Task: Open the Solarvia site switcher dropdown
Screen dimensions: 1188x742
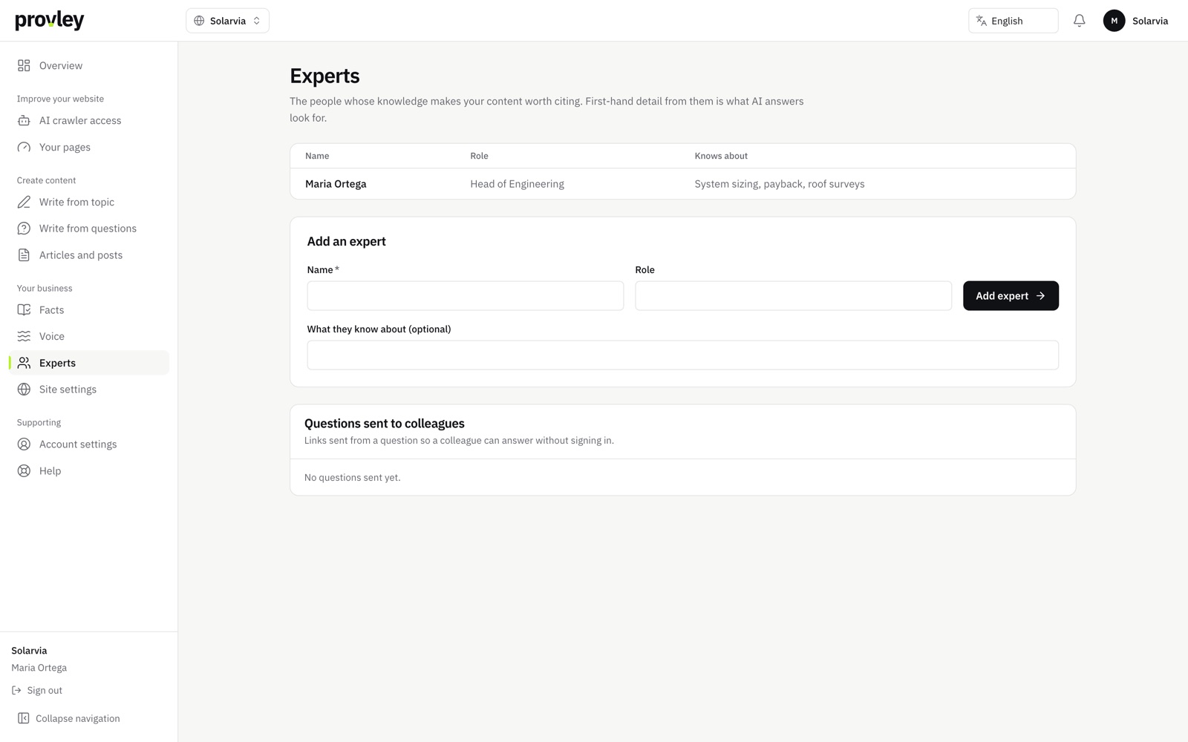Action: click(227, 21)
